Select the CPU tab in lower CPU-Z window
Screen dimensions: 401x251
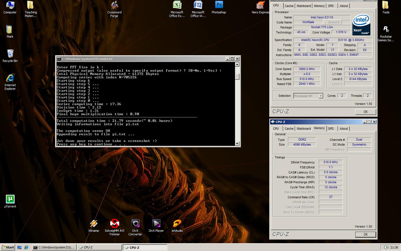[x=276, y=129]
